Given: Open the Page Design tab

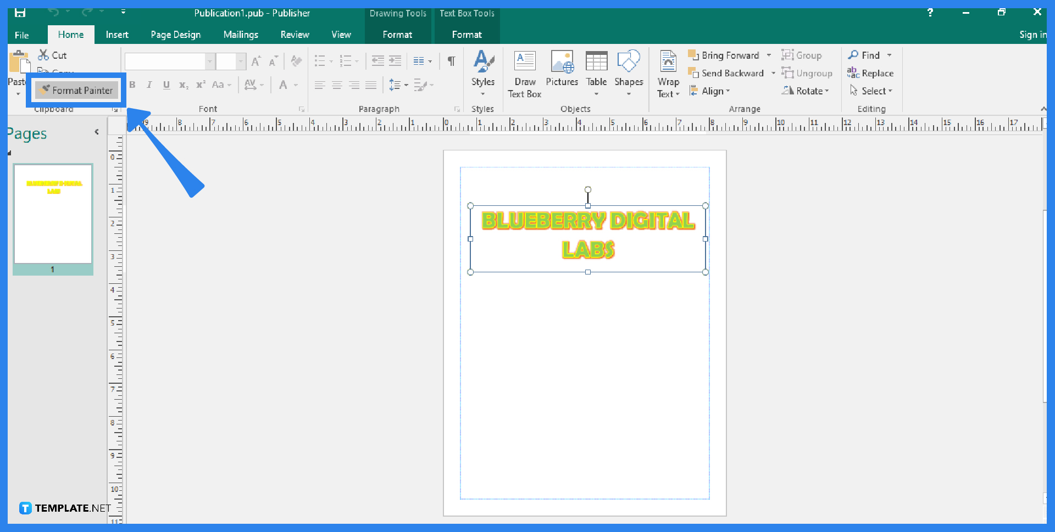Looking at the screenshot, I should (175, 34).
